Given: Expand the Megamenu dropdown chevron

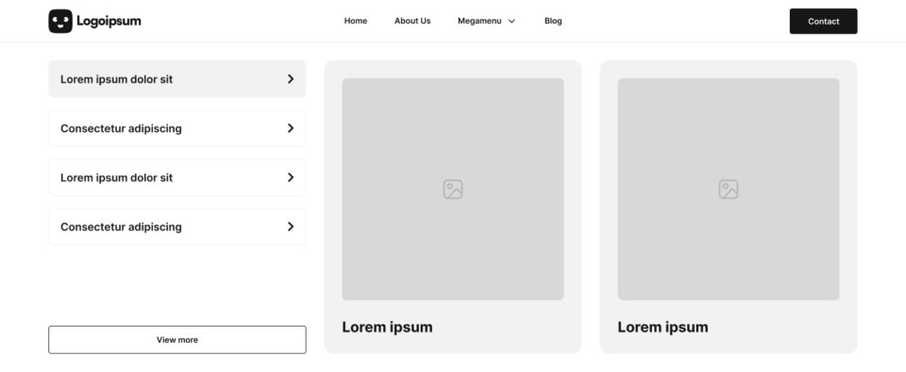Looking at the screenshot, I should pos(512,22).
